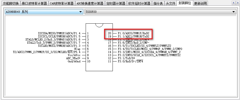
Task: Click pin 11 label P3.0/RxD/D-/INT4
Action: coord(130,61)
